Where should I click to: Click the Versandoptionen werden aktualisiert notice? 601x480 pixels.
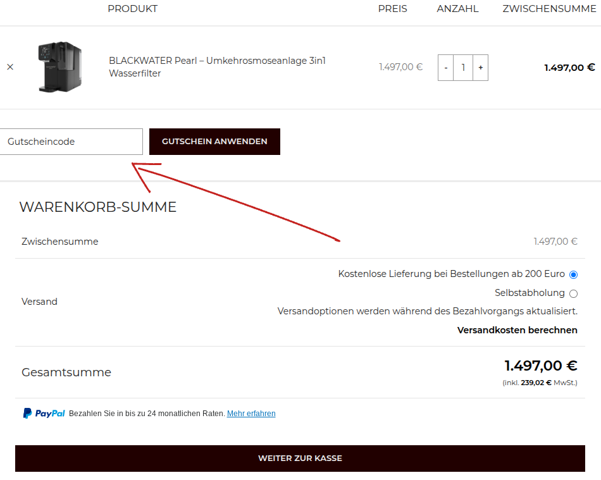coord(428,311)
